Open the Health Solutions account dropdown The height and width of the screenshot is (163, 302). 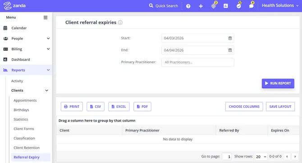tap(280, 5)
